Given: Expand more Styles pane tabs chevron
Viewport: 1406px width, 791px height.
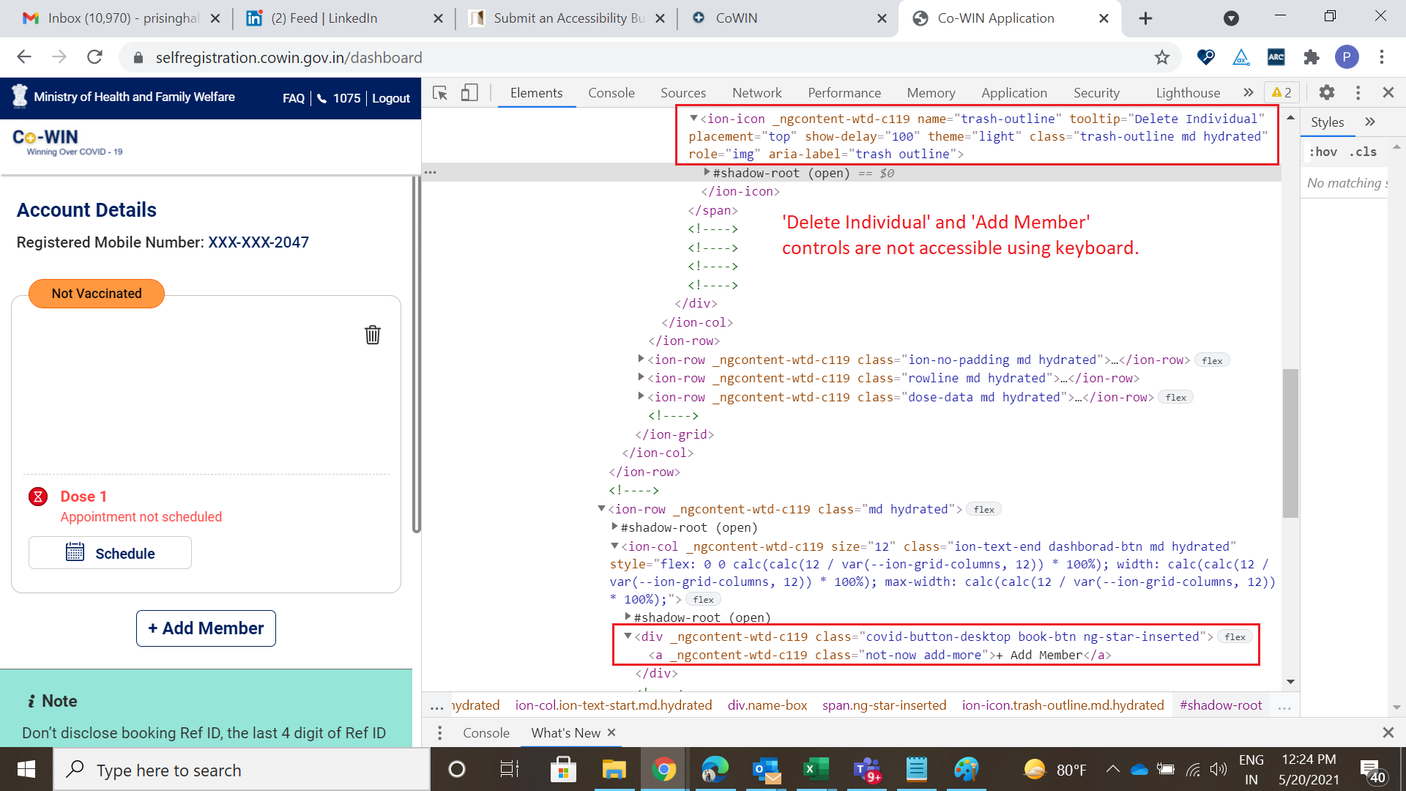Looking at the screenshot, I should [x=1370, y=122].
